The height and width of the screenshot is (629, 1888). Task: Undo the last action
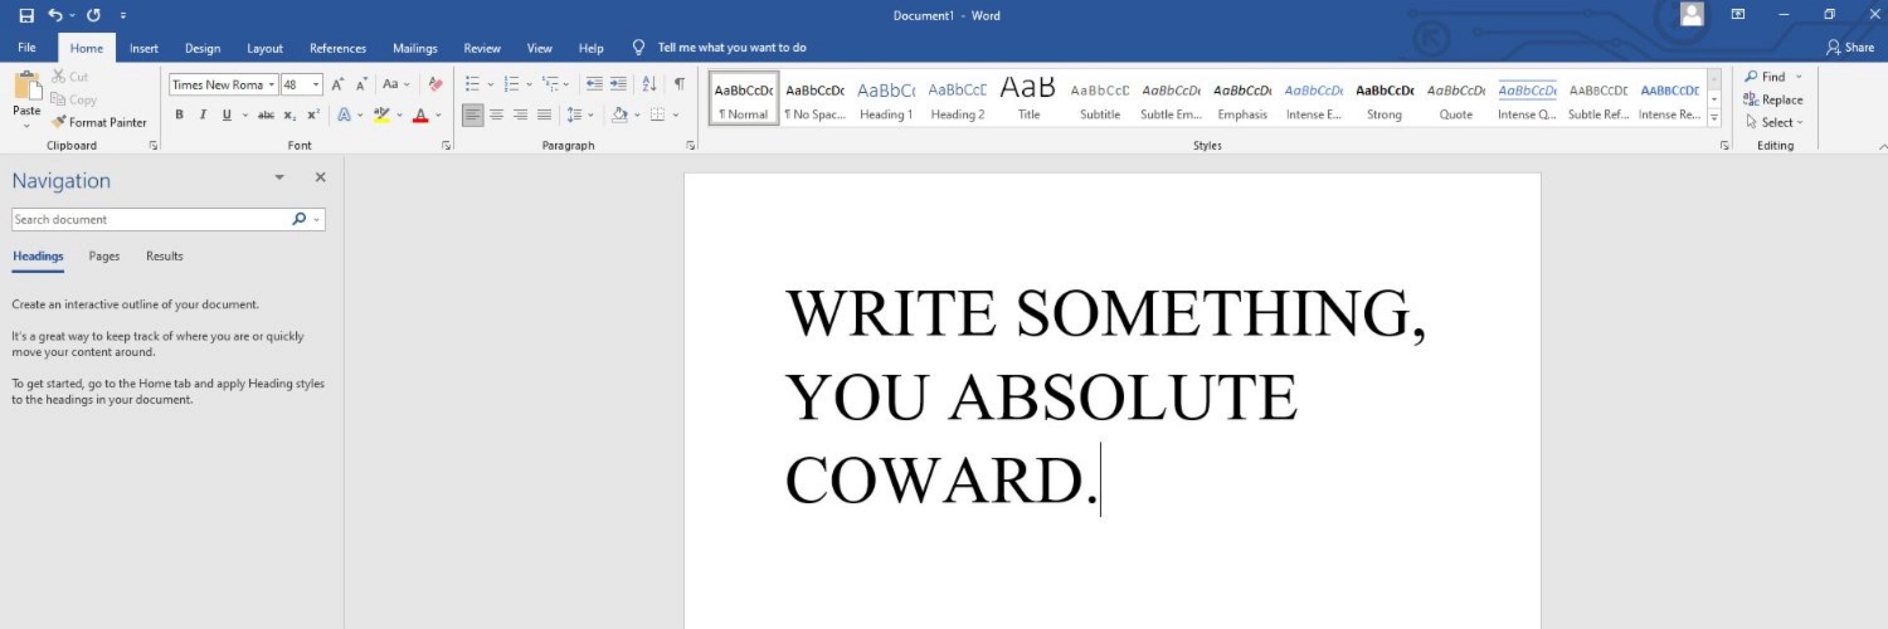coord(55,14)
